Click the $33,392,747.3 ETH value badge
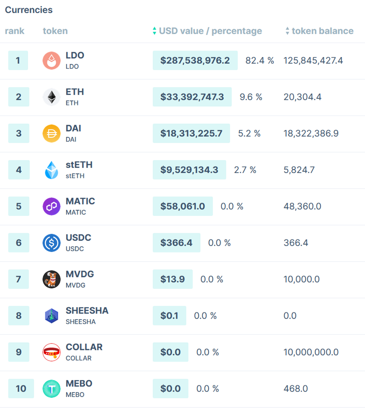365x408 pixels. 192,97
